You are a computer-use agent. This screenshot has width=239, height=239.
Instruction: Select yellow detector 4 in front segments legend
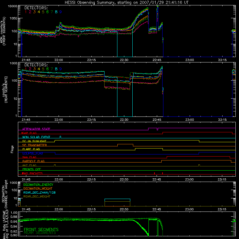[39, 12]
